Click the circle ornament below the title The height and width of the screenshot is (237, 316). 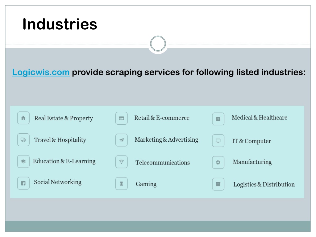158,44
